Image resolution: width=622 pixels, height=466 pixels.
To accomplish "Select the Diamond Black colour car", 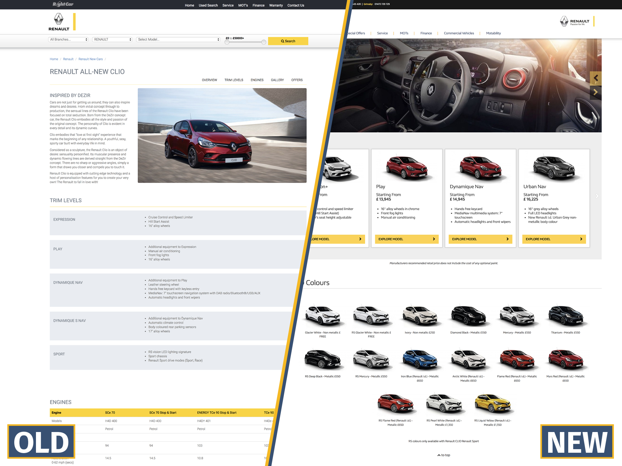I will [x=468, y=315].
